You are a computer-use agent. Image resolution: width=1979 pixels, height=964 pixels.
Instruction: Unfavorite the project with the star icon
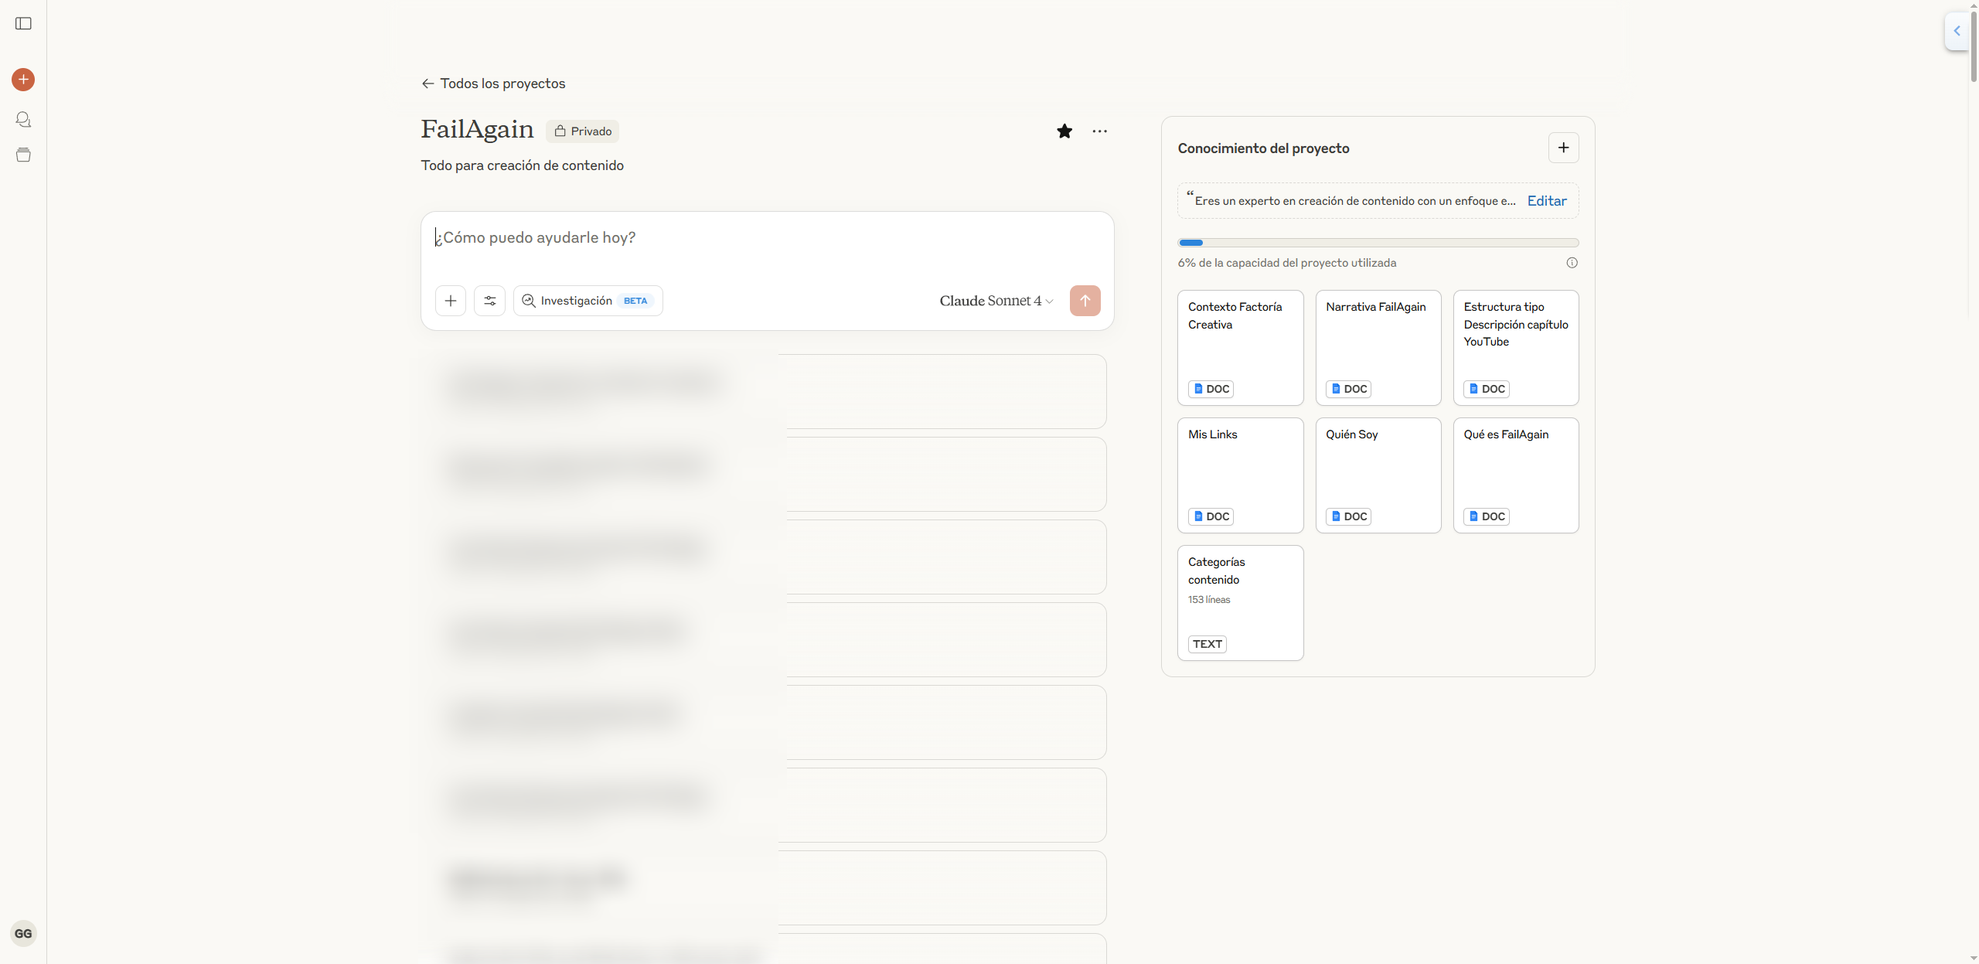(x=1064, y=131)
